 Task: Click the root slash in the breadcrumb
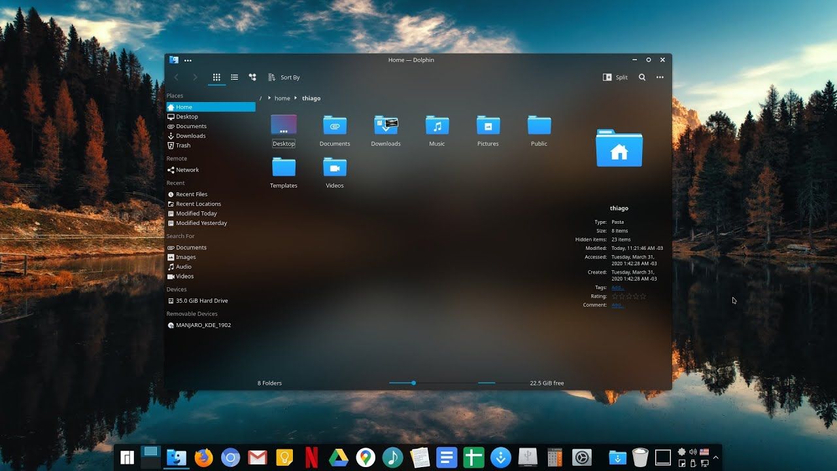tap(260, 98)
